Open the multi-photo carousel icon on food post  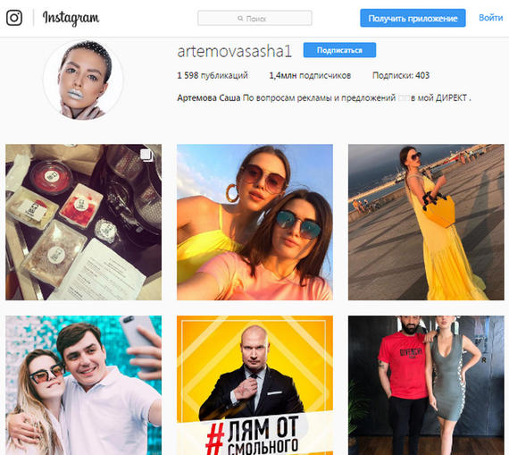[x=146, y=155]
